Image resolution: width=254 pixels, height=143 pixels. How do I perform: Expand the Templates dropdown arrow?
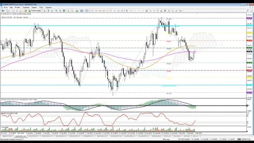[x=89, y=11]
